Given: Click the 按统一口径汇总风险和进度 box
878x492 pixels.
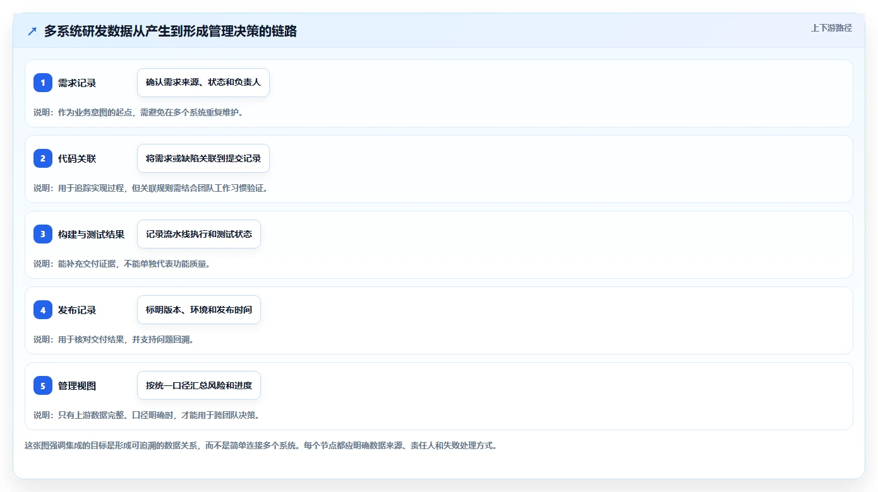Looking at the screenshot, I should coord(199,385).
